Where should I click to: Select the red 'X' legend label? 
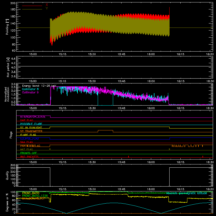[x=47, y=5]
